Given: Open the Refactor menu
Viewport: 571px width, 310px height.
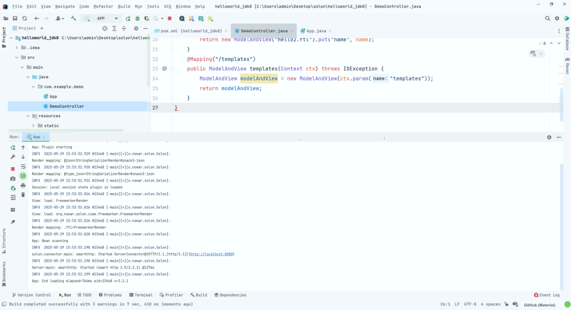Looking at the screenshot, I should pyautogui.click(x=103, y=7).
